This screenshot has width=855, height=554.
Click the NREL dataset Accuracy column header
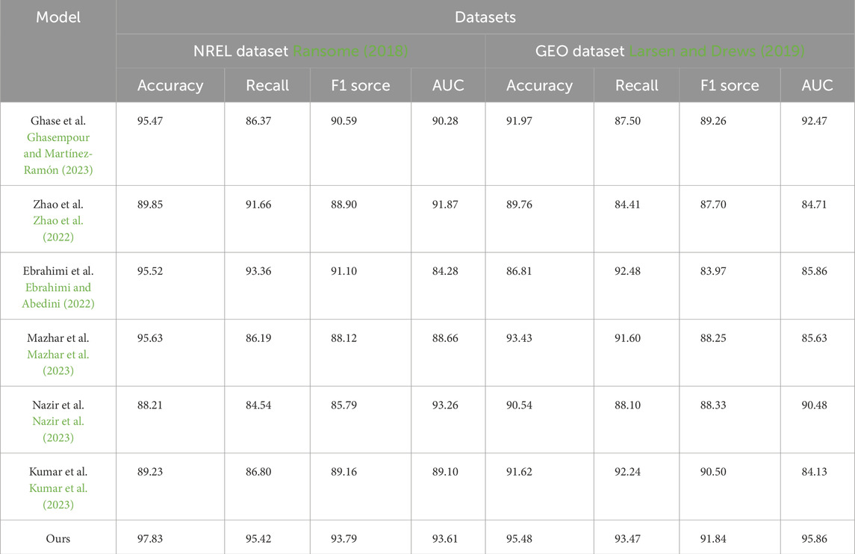170,86
